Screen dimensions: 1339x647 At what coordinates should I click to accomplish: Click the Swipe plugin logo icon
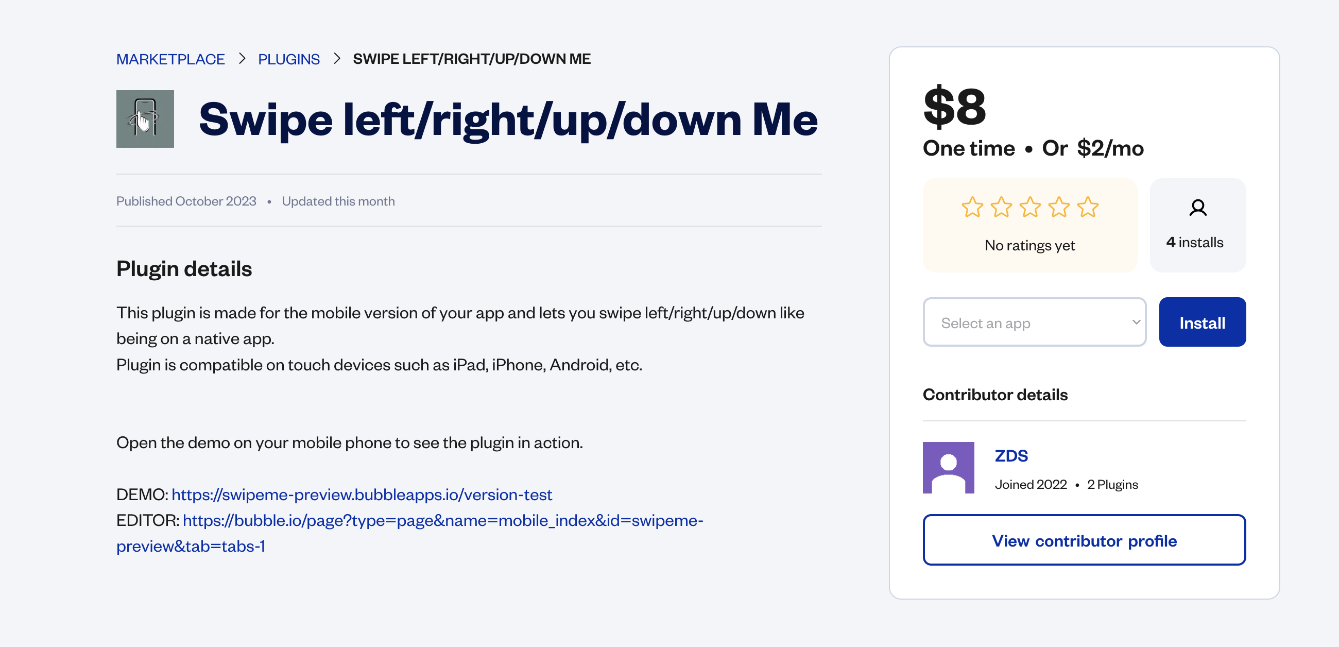coord(145,119)
